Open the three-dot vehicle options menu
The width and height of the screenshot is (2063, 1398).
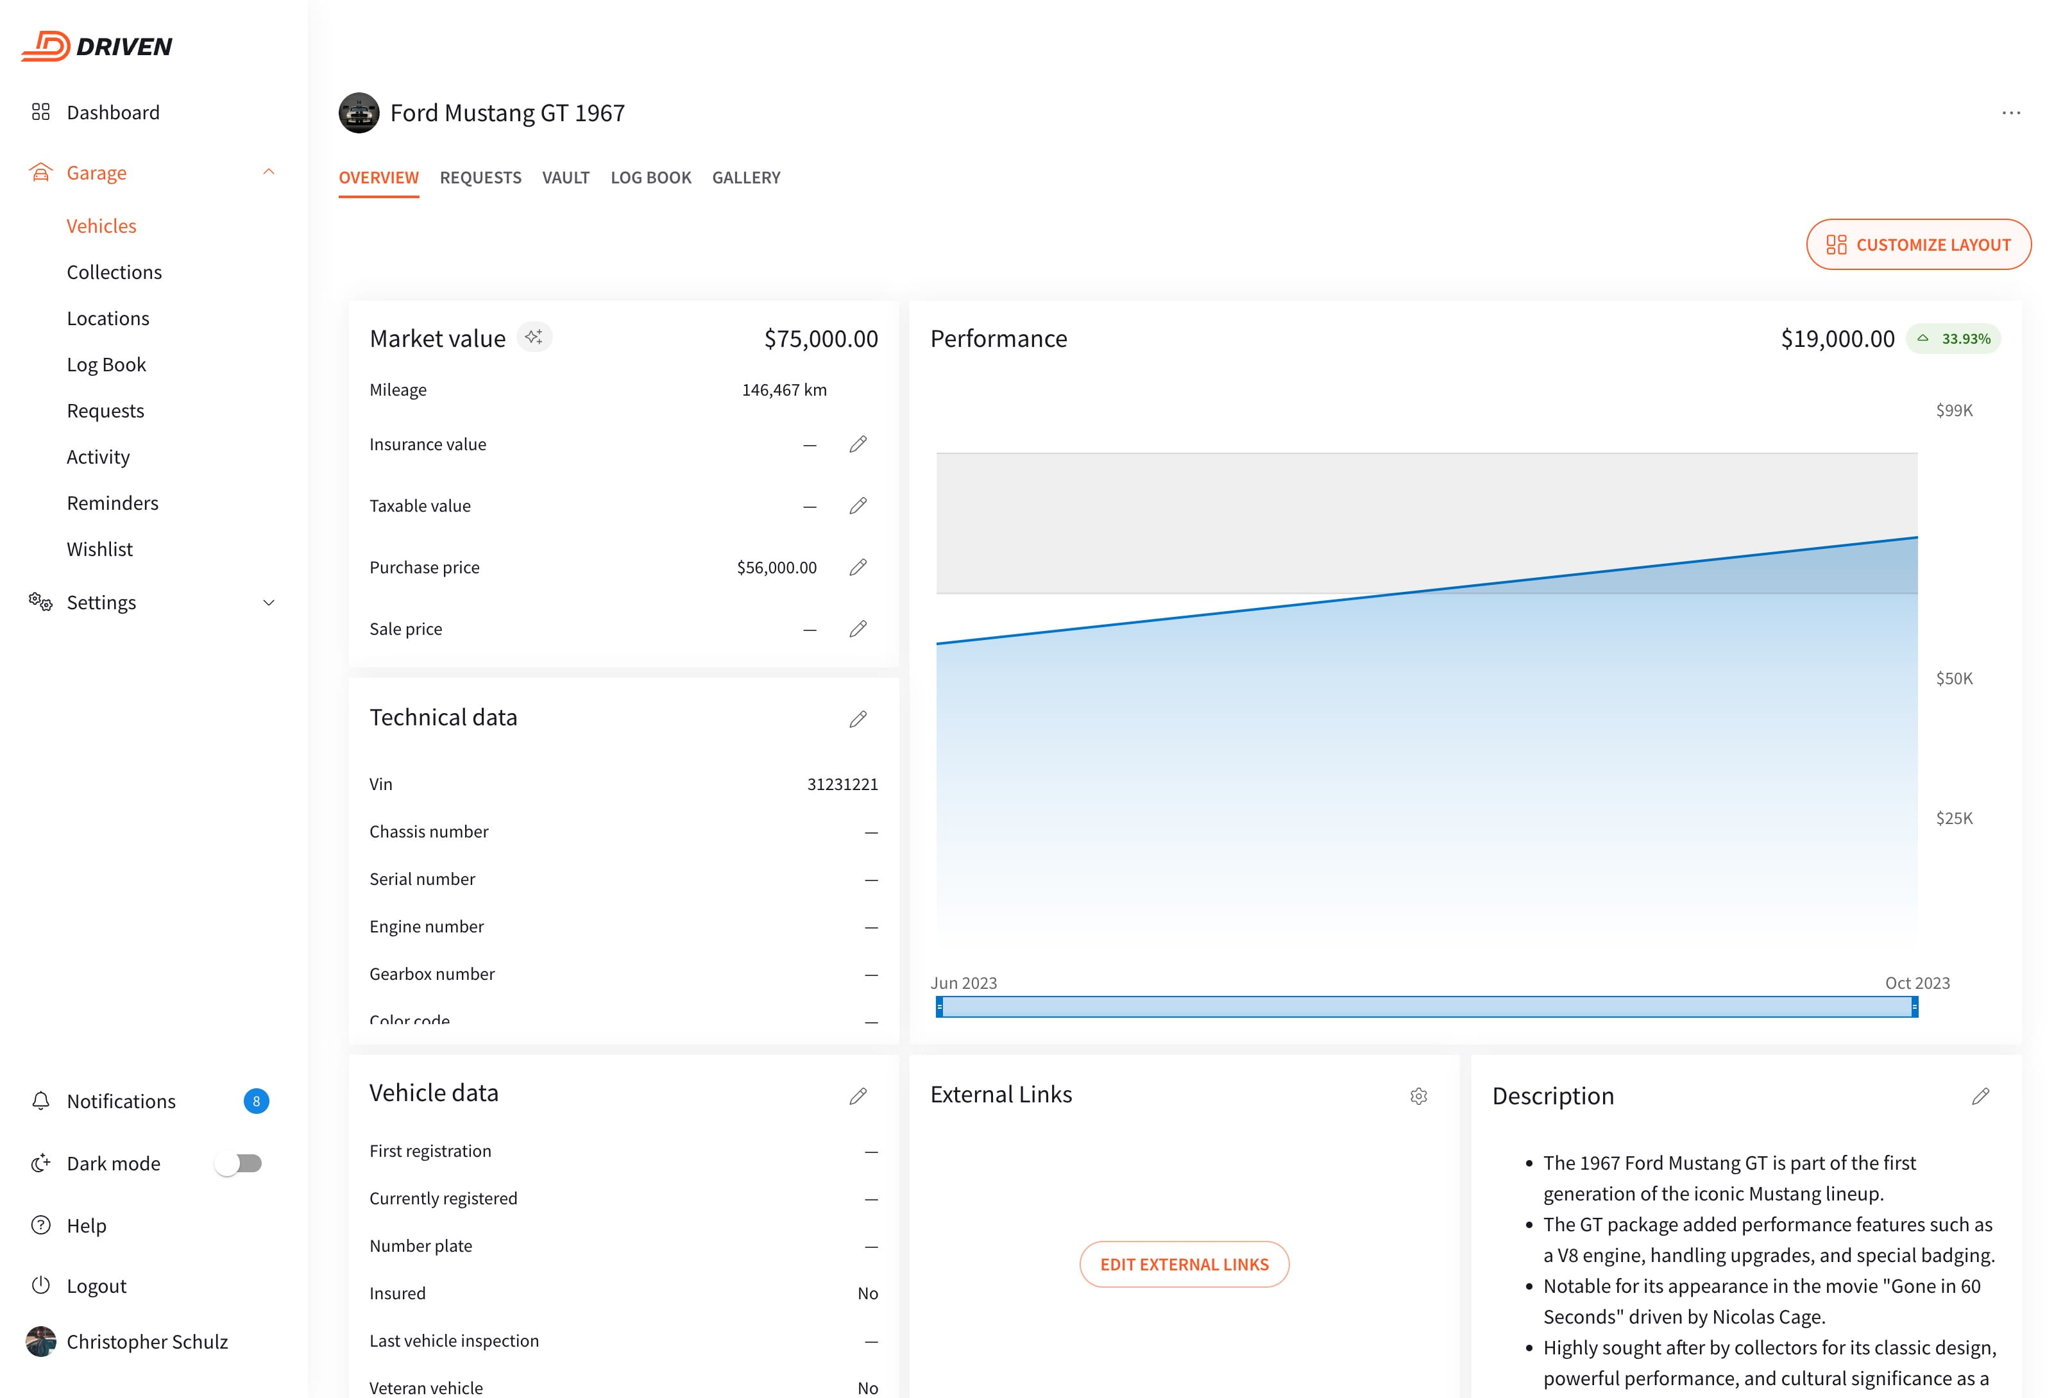[x=2012, y=114]
